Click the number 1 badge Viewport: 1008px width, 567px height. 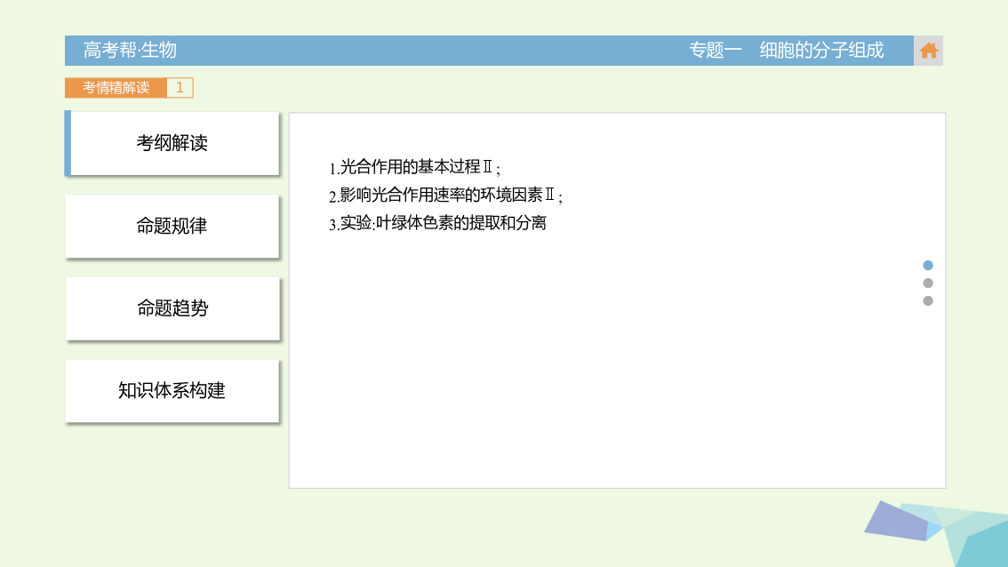click(180, 87)
